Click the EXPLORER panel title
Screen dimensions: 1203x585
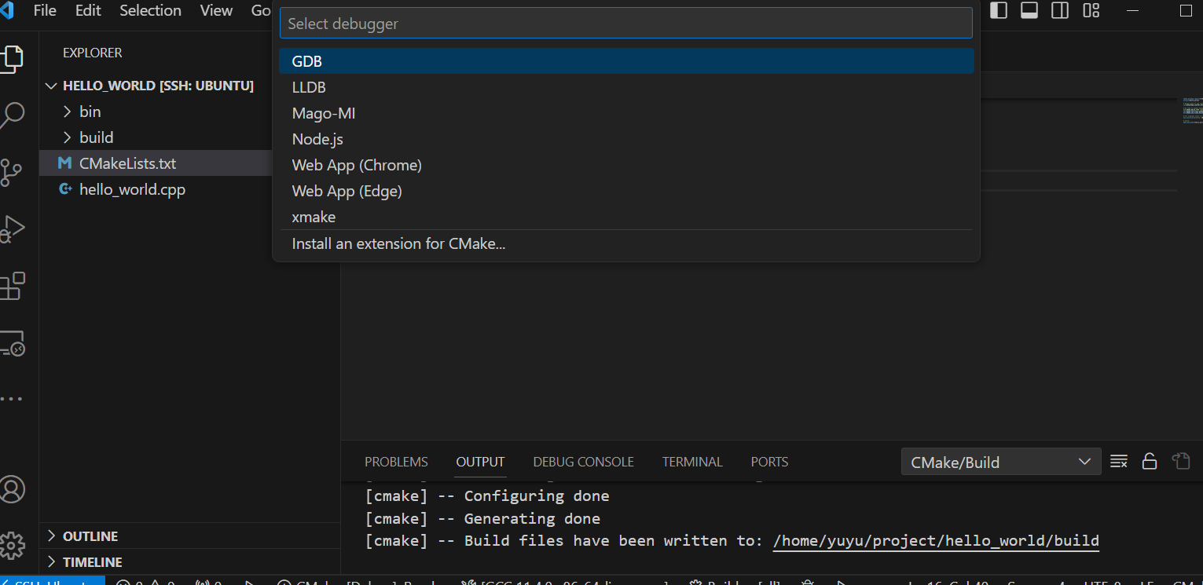[x=92, y=53]
